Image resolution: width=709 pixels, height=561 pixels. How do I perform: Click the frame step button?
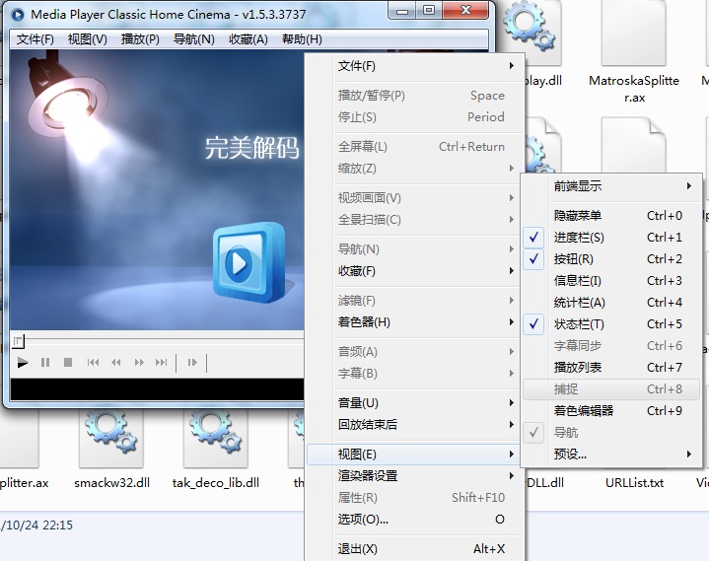pyautogui.click(x=192, y=363)
